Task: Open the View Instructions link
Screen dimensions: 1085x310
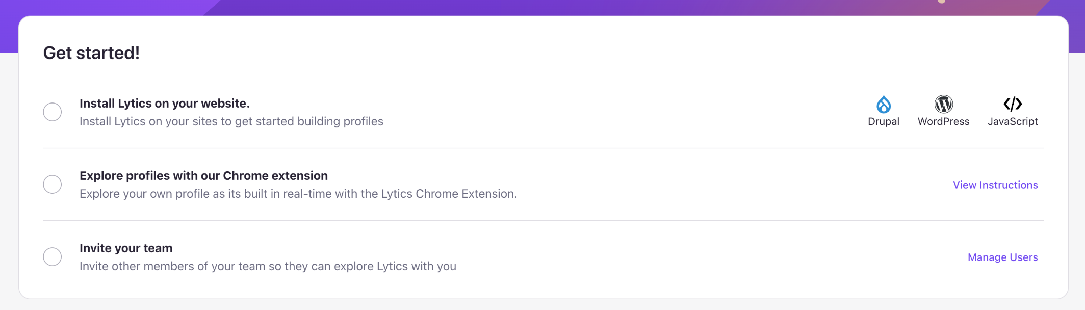Action: click(995, 185)
